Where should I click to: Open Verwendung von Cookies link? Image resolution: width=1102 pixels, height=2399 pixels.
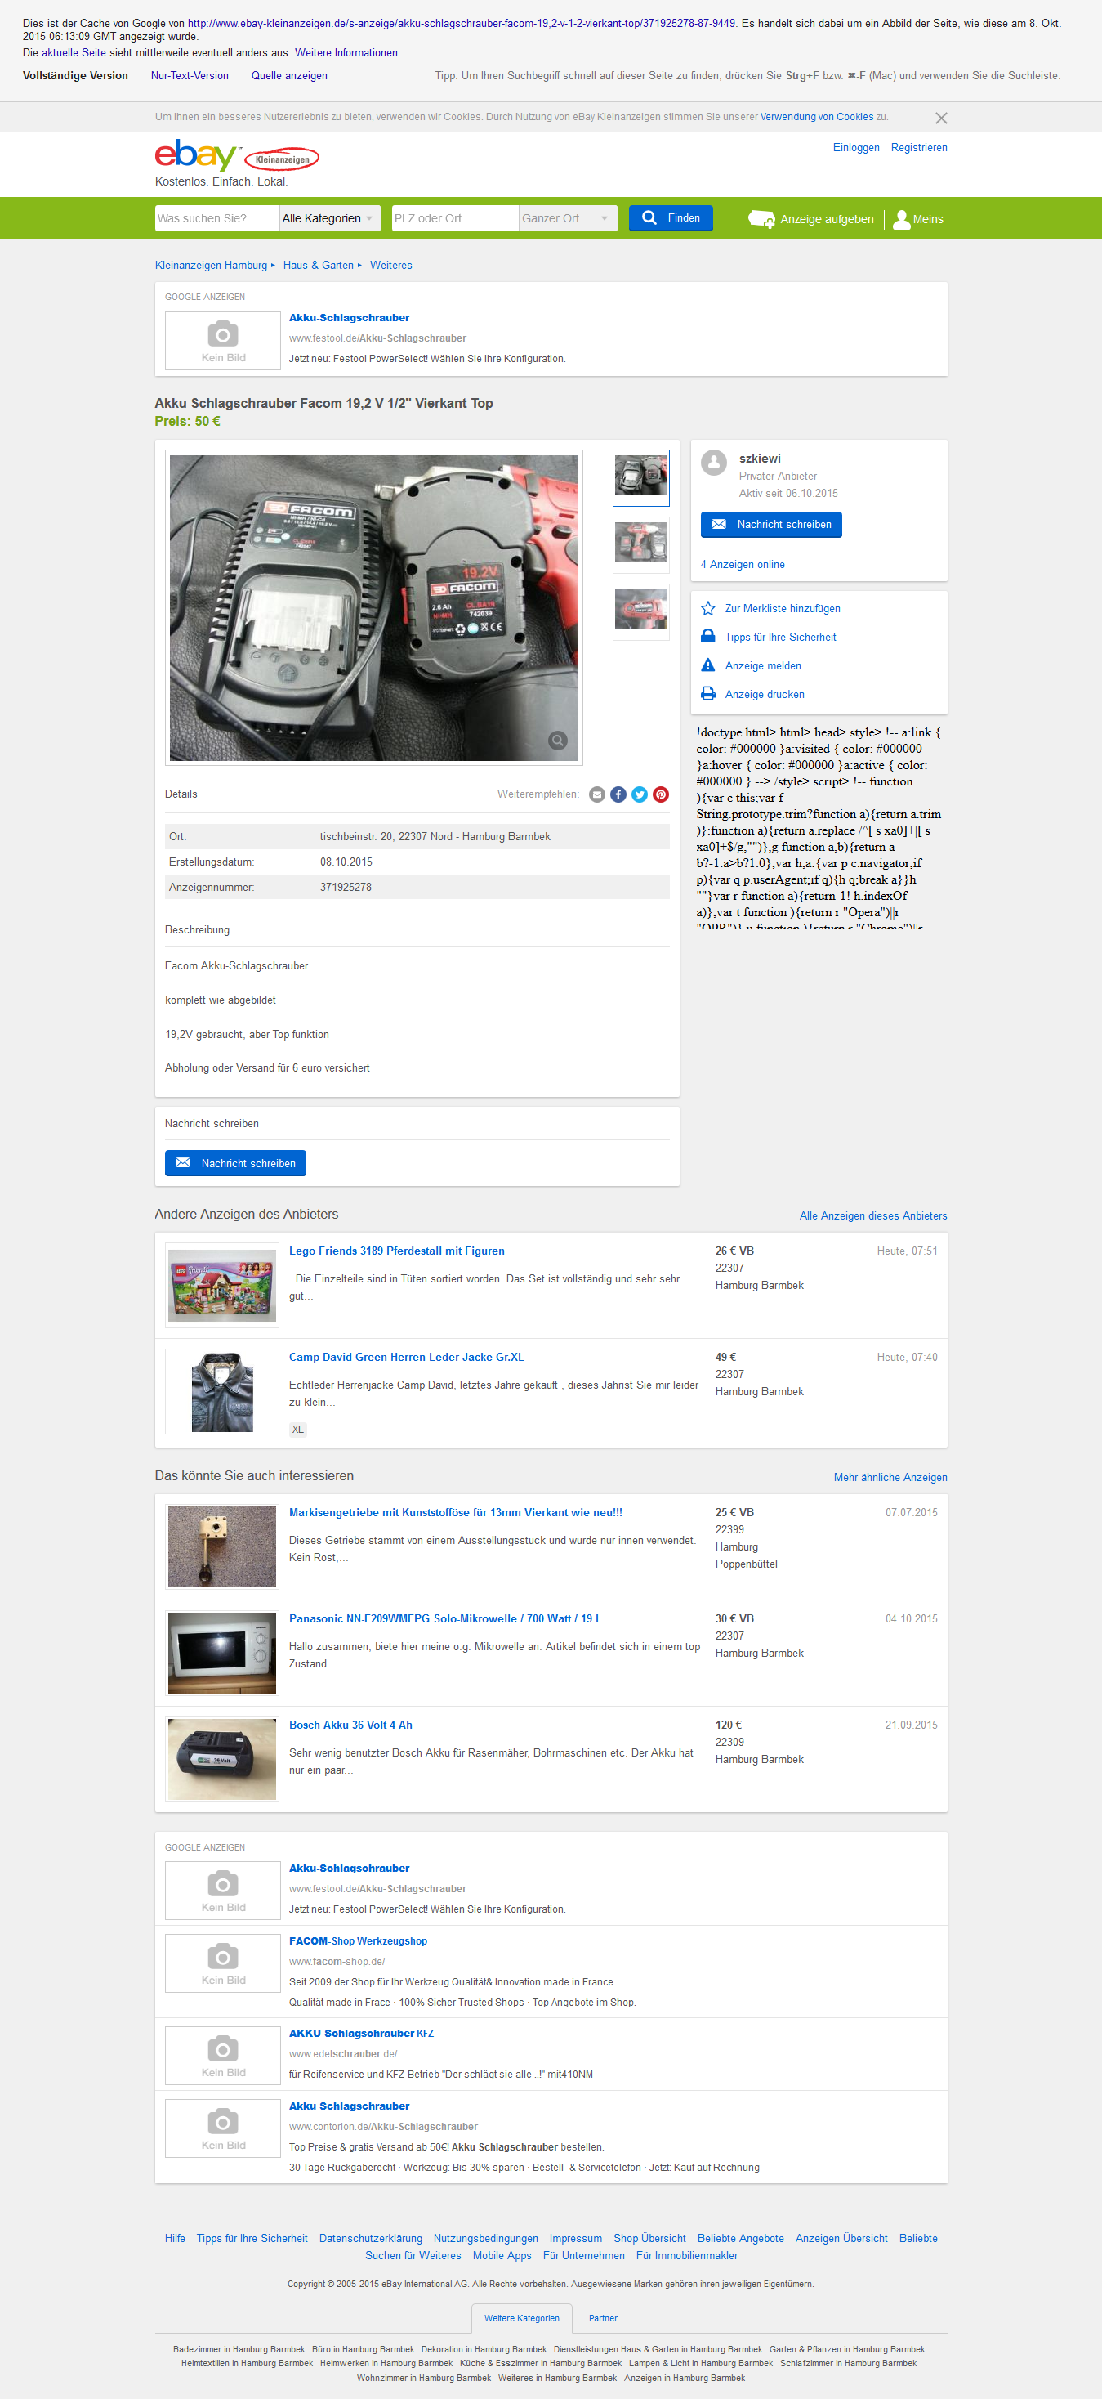[x=816, y=116]
